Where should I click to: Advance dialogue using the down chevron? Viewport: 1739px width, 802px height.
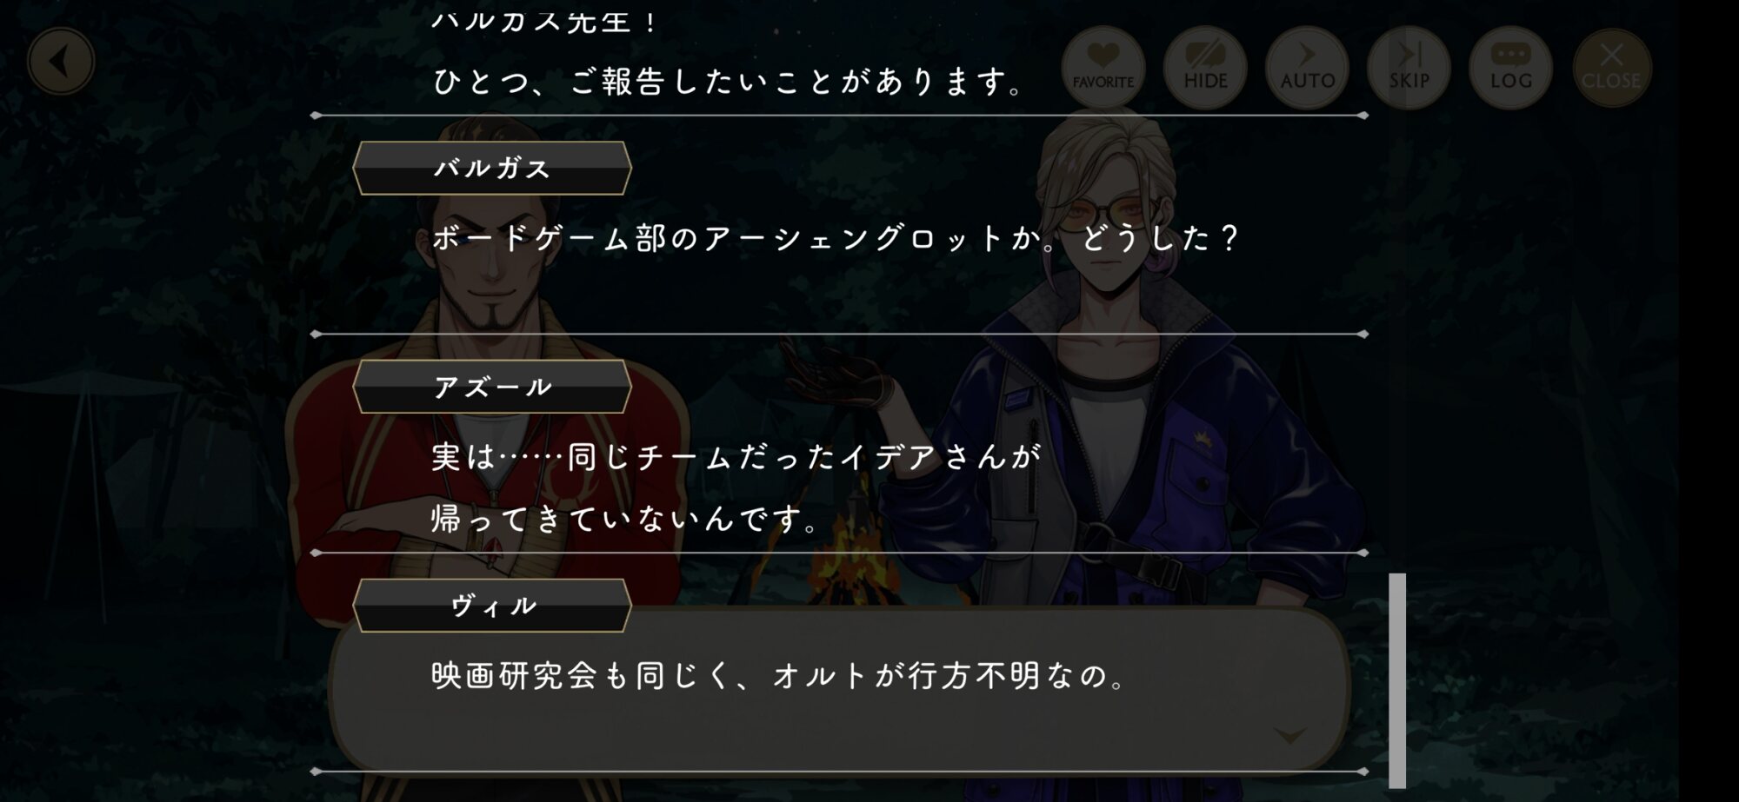1289,736
